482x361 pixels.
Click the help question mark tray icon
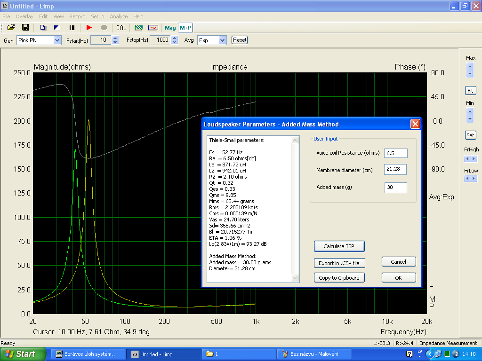[409, 354]
